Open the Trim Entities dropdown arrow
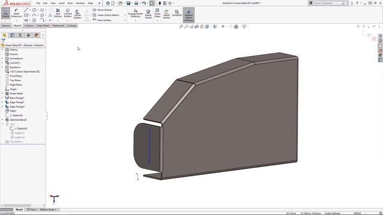Viewport: 383px width, 215px height. (x=58, y=20)
